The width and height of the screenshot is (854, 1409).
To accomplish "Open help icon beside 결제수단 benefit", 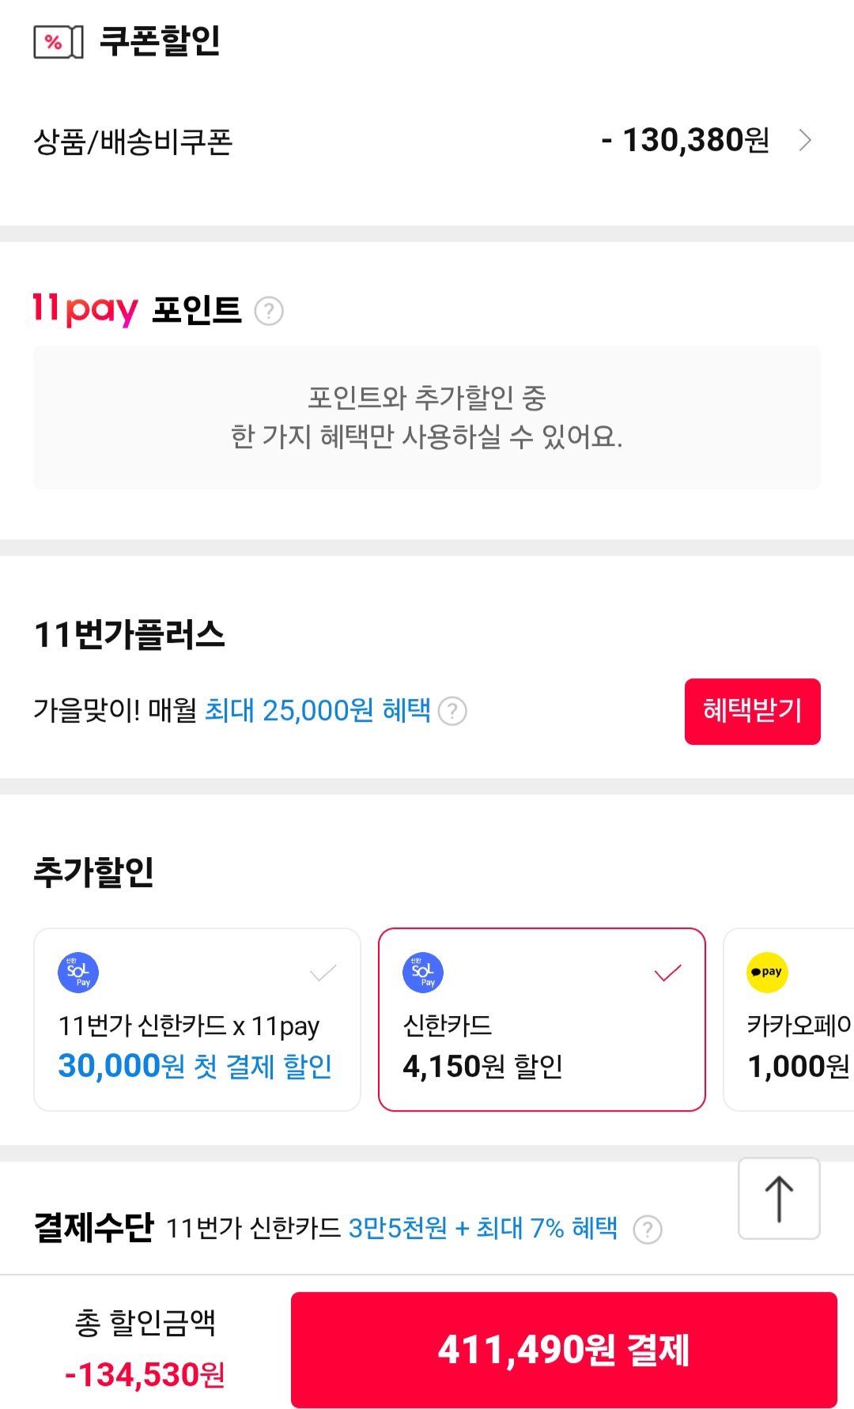I will click(648, 1230).
